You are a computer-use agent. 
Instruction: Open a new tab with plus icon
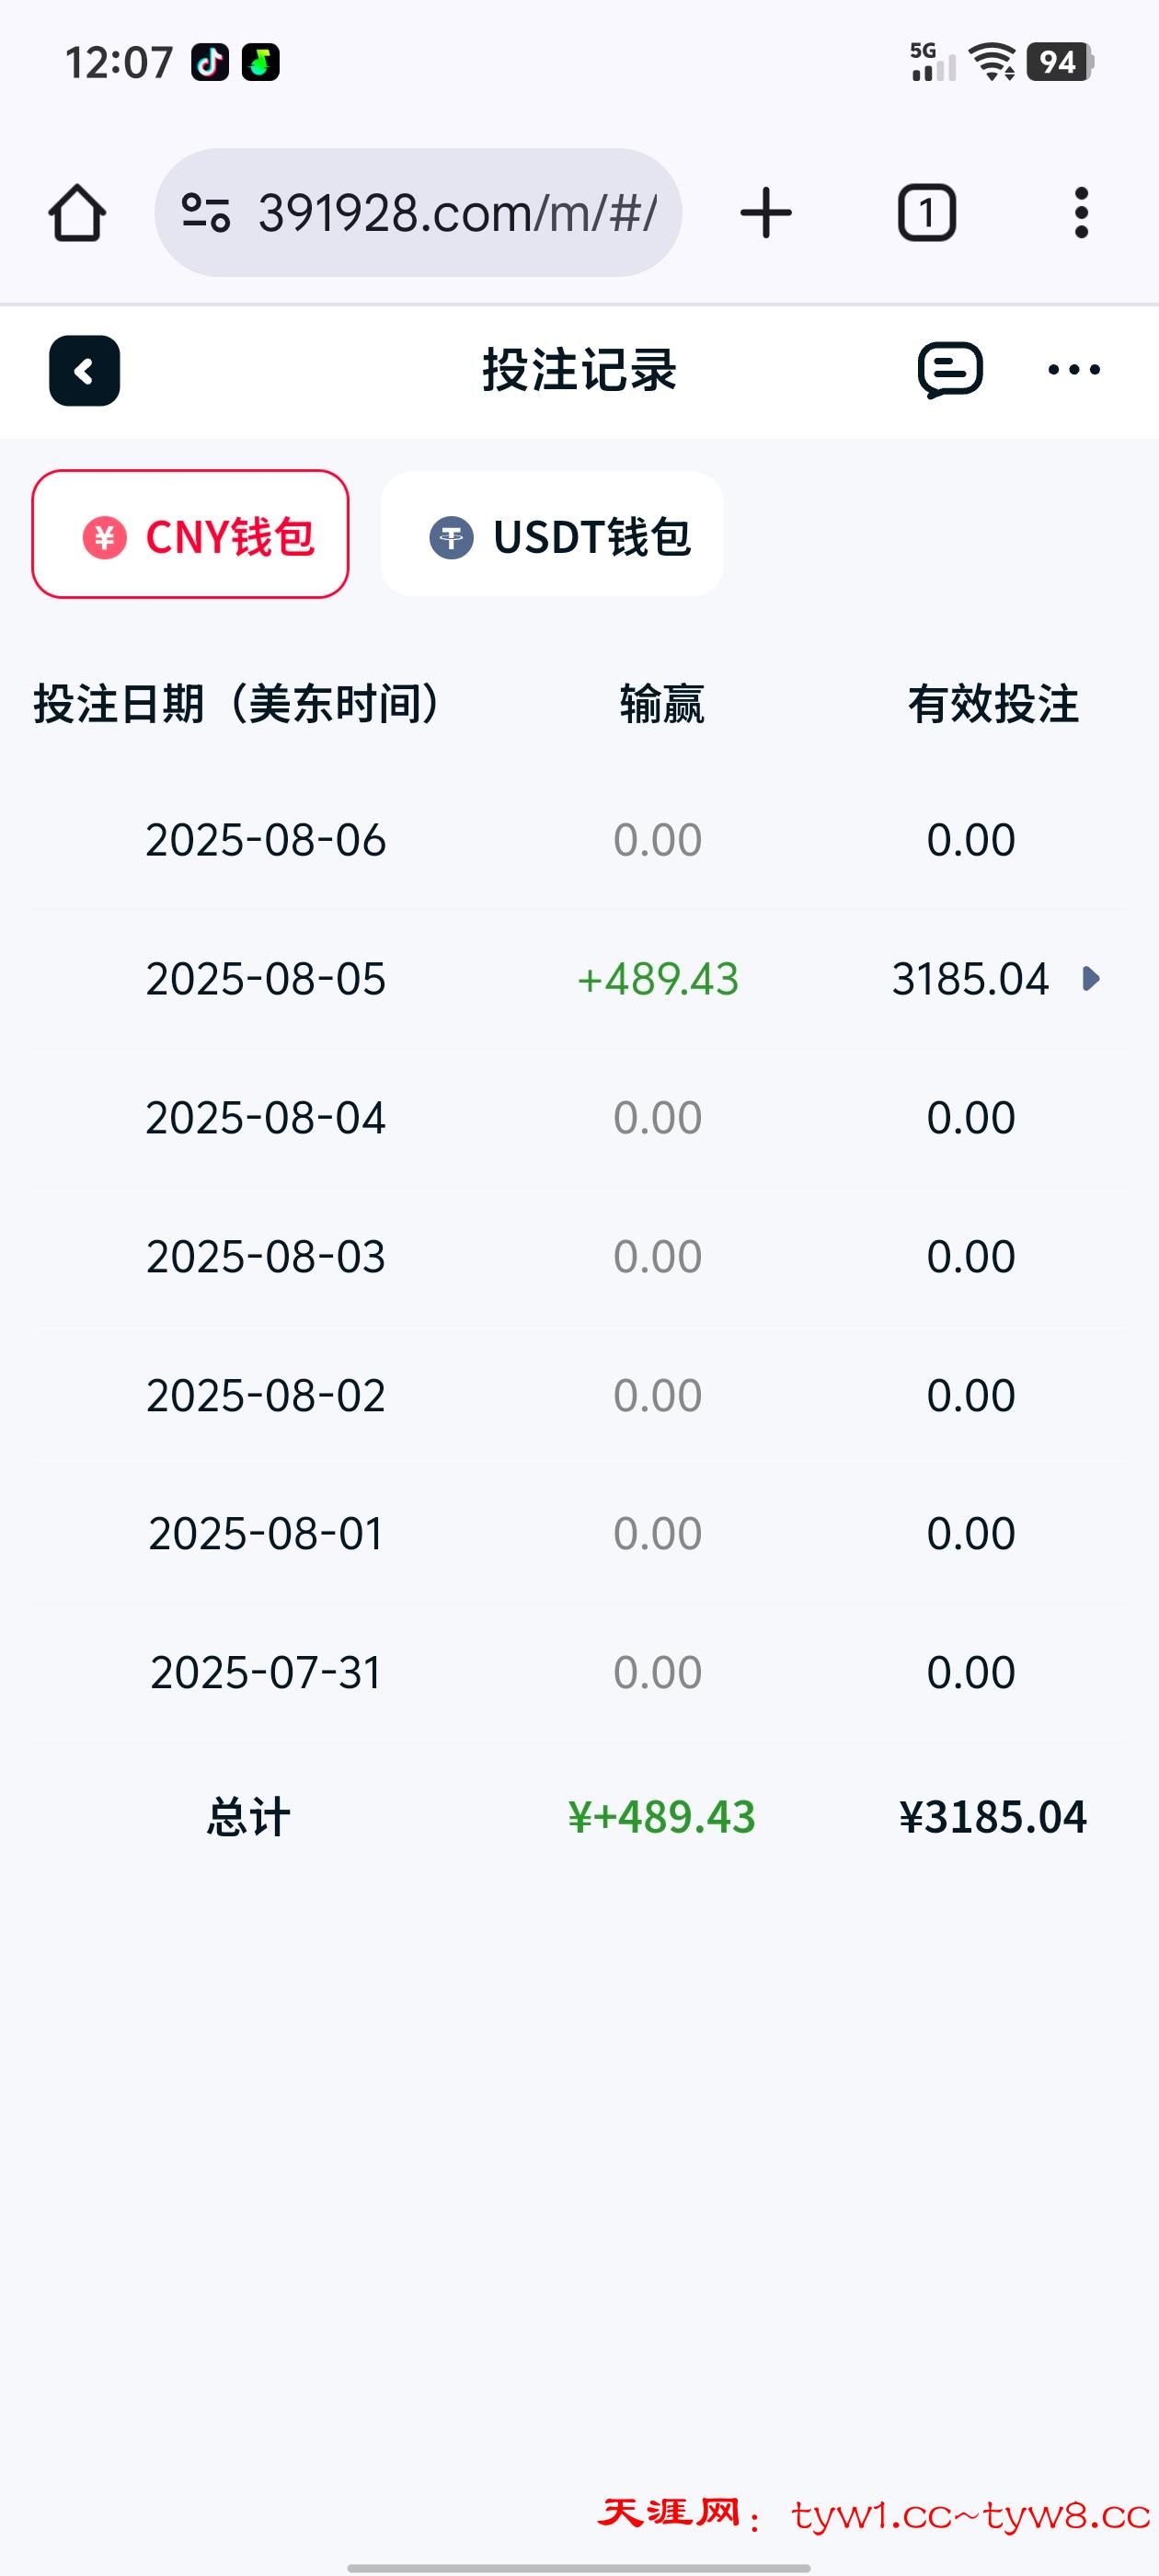coord(766,213)
